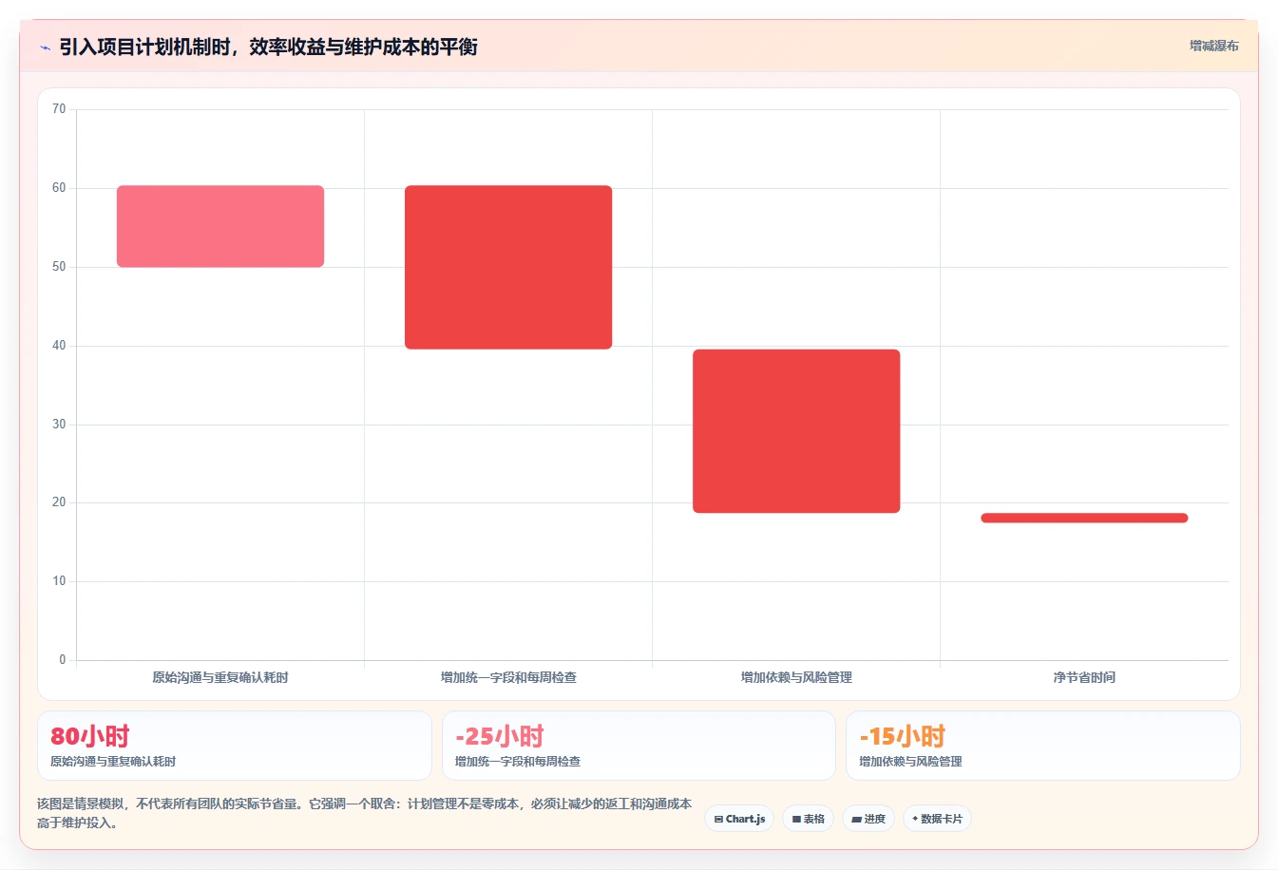1278x870 pixels.
Task: Click x-axis label 增加依赖与风险管理
Action: (796, 677)
